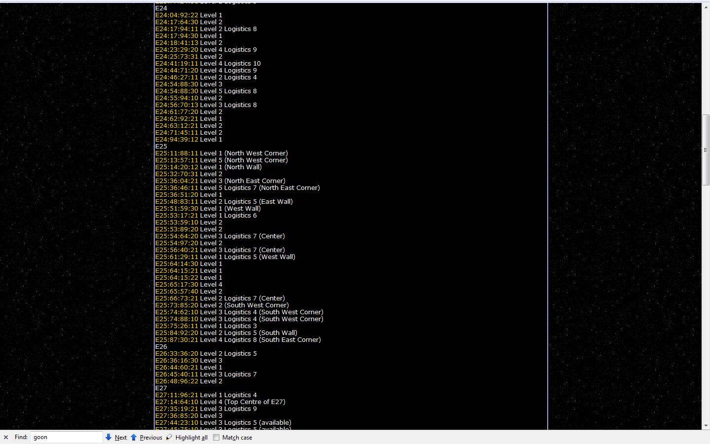
Task: Click E25:51:59:30 Level 1 West Wall
Action: click(x=208, y=208)
